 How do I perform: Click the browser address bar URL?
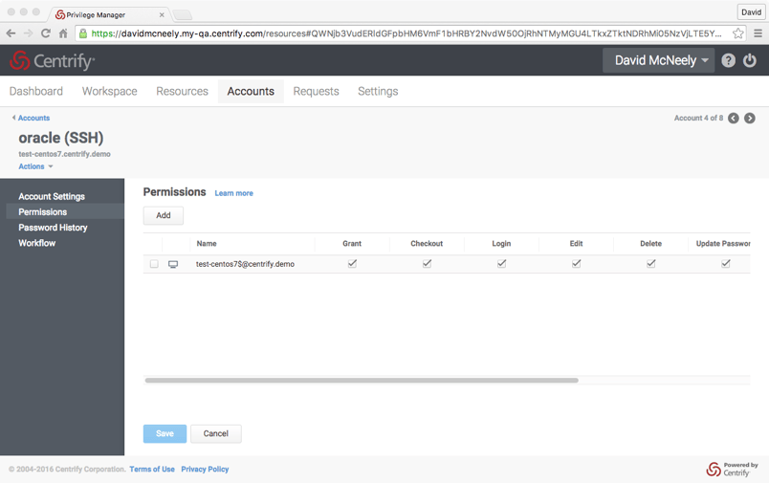click(x=406, y=33)
